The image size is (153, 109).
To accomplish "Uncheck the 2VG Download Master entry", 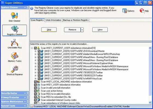I will pyautogui.click(x=39, y=51).
